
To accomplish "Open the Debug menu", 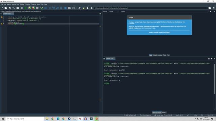I will point(22,4).
